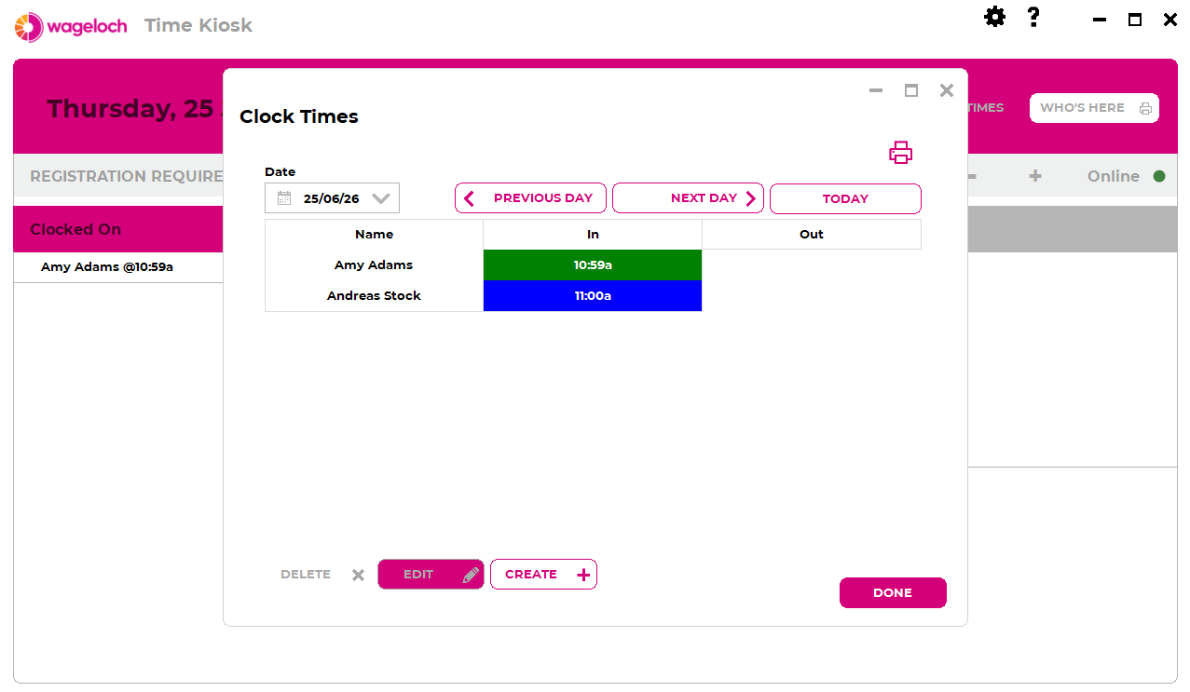Maximize the Clock Times dialog
The width and height of the screenshot is (1190, 692).
tap(911, 90)
